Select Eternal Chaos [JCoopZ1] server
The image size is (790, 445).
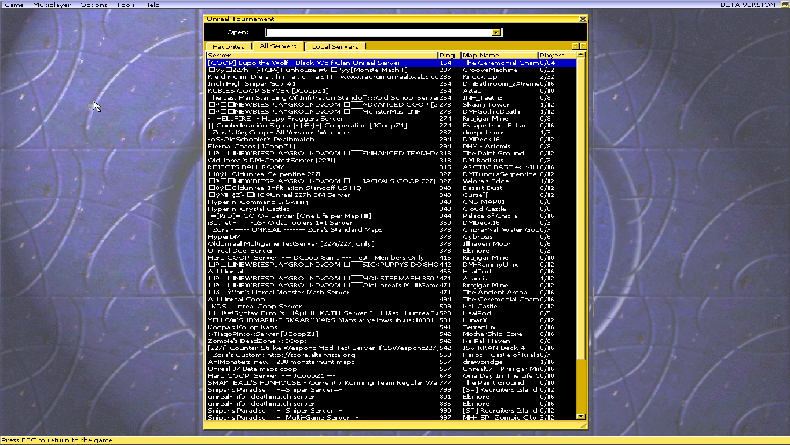(392, 146)
